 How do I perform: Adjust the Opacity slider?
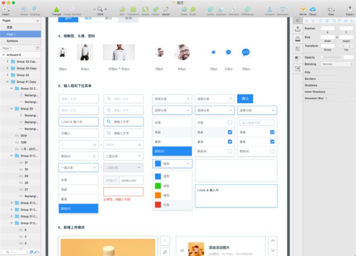tap(331, 57)
